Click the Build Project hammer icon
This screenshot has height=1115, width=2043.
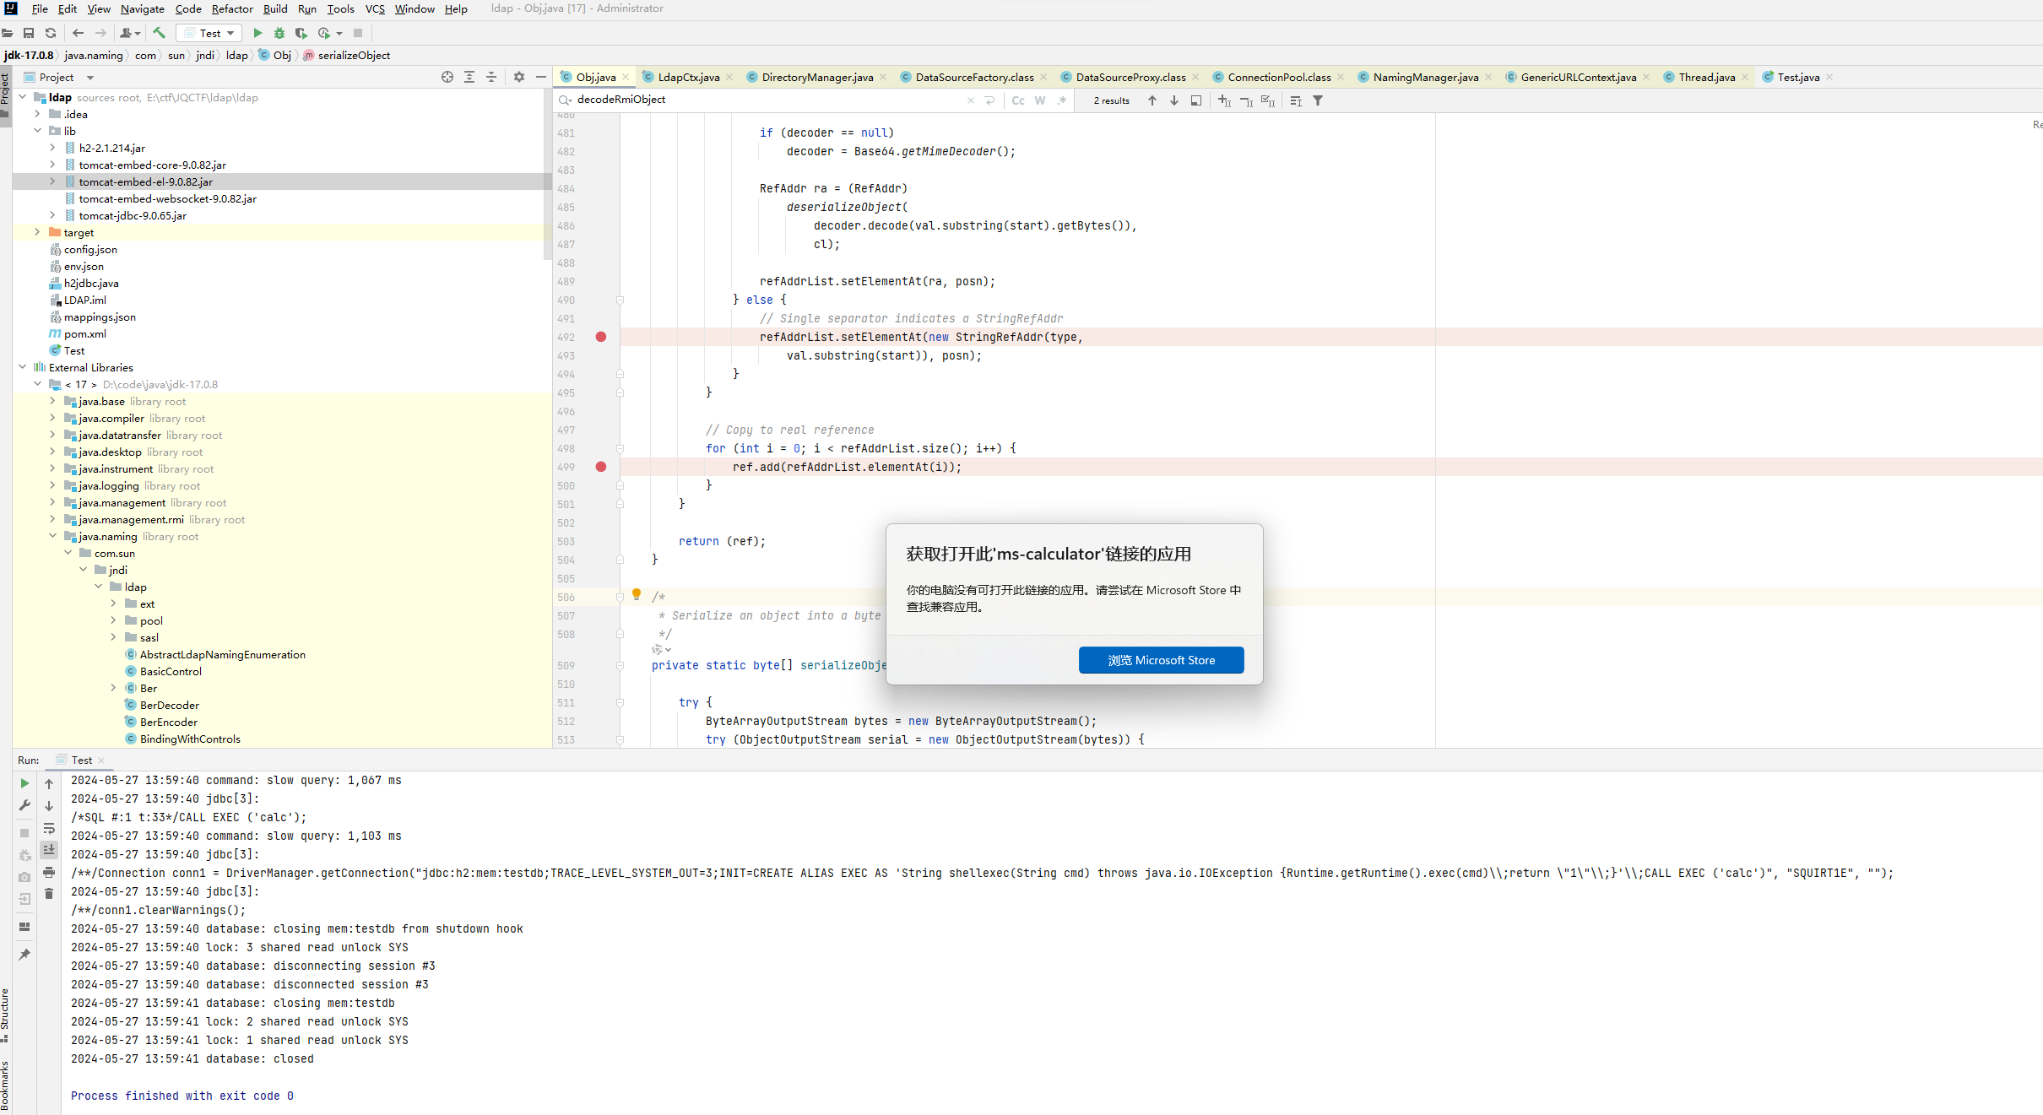click(x=159, y=33)
